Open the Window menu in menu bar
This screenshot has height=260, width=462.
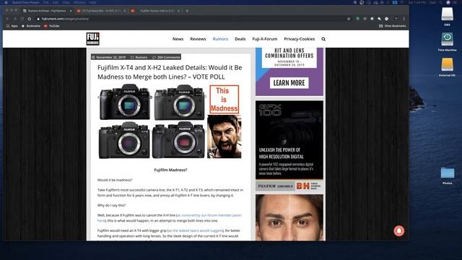coord(79,2)
